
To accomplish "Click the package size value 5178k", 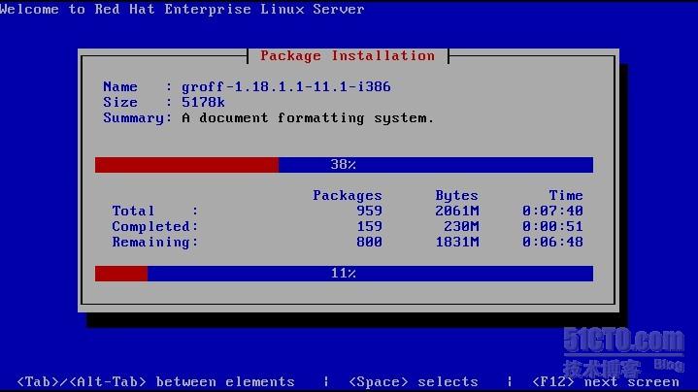I will tap(203, 102).
